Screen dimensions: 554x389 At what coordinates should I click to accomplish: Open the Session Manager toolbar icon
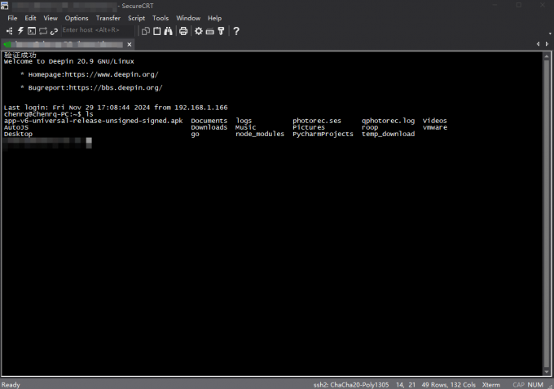point(10,31)
